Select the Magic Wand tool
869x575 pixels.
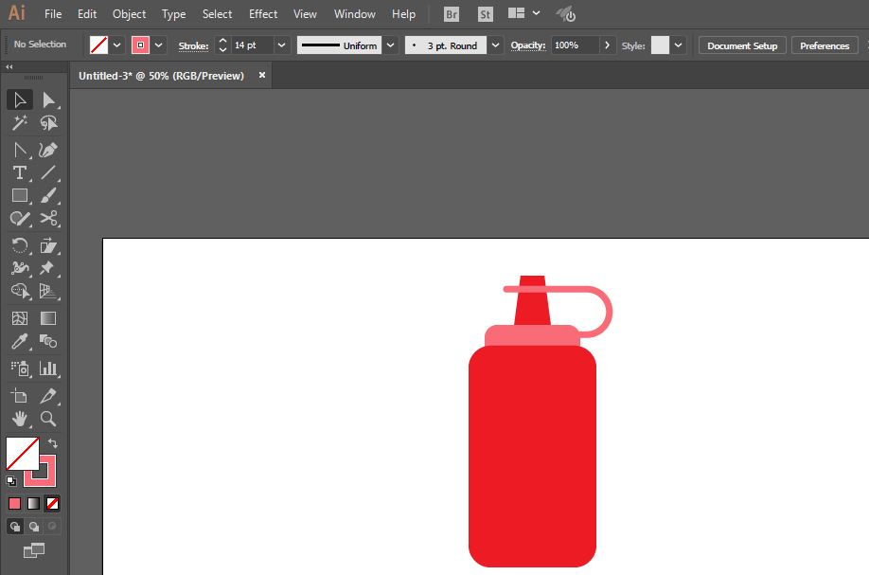pos(19,123)
